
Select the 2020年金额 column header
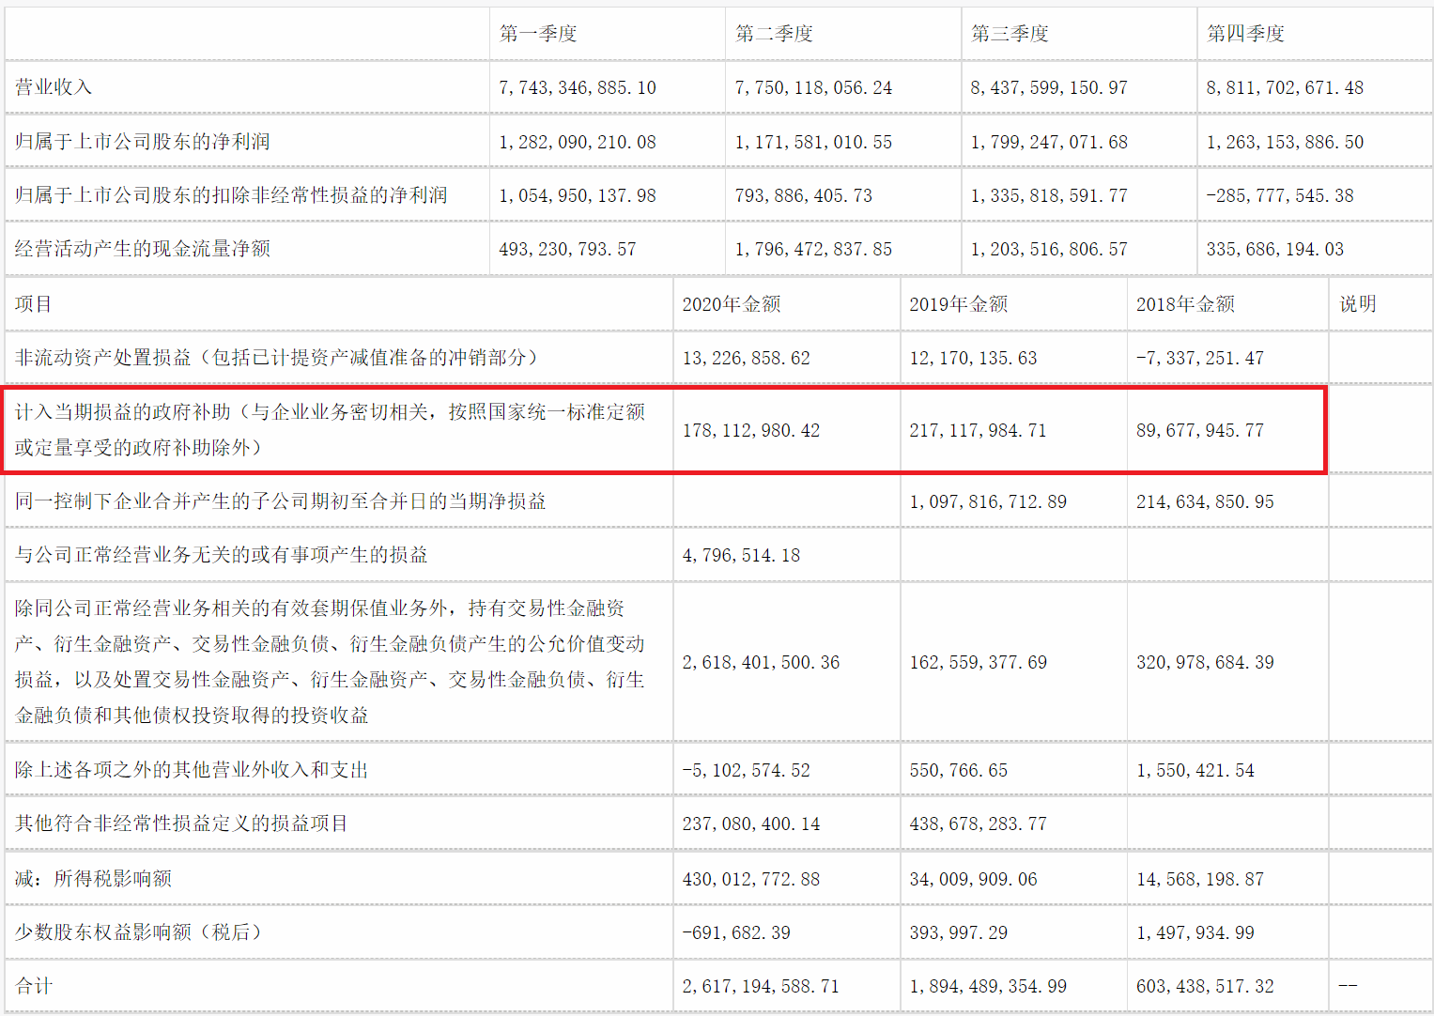tap(732, 304)
